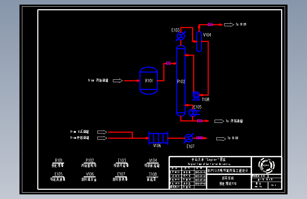
Task: Click the R101 label inside the reactor
Action: click(149, 81)
